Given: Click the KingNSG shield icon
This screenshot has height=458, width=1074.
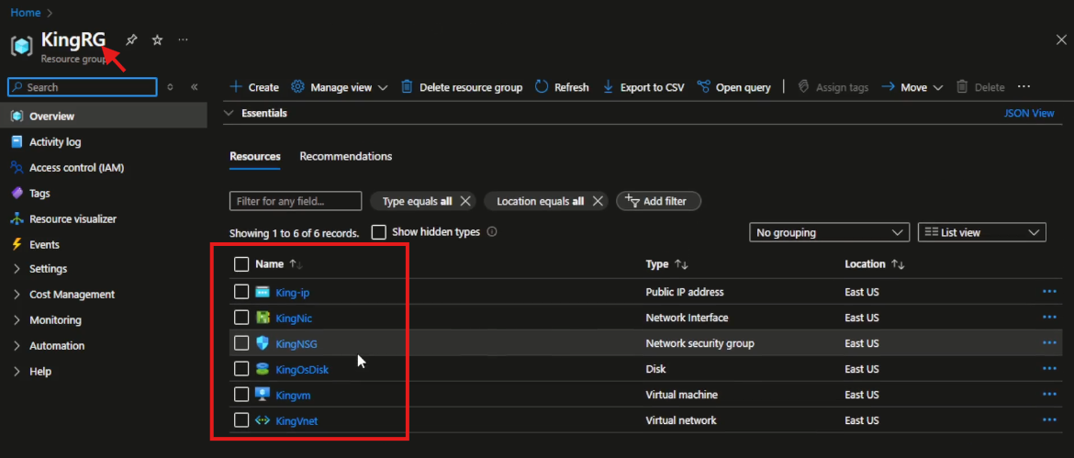Looking at the screenshot, I should [263, 343].
